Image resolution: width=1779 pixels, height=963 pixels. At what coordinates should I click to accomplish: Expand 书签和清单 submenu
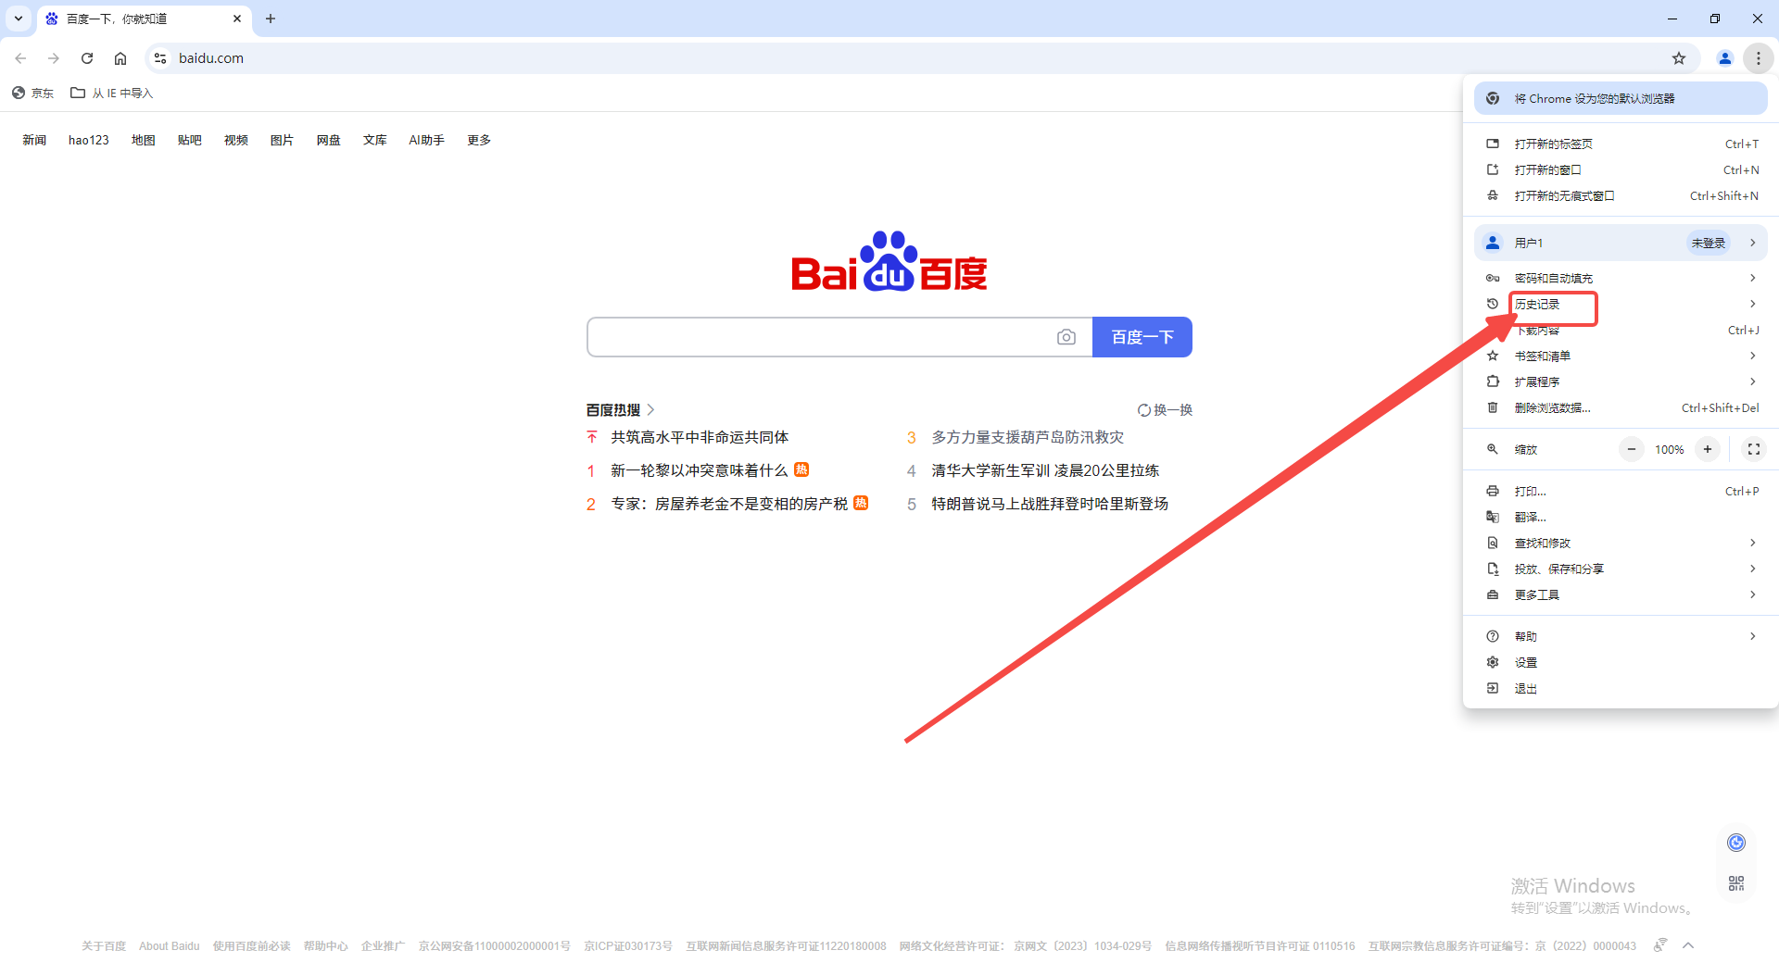[x=1621, y=356]
